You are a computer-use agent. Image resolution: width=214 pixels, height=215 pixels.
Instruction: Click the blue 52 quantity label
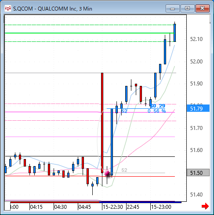coord(124,111)
